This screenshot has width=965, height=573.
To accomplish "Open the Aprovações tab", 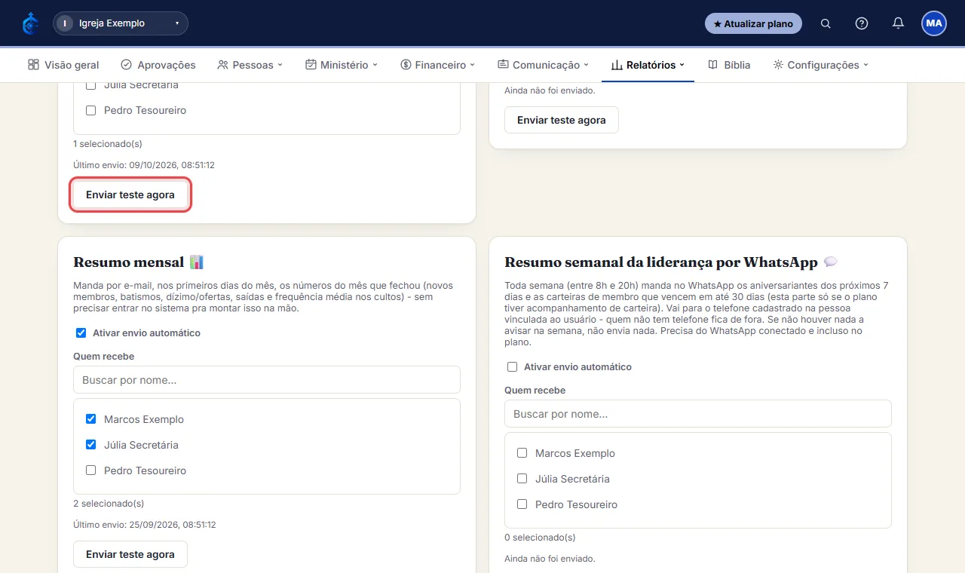I will click(158, 65).
